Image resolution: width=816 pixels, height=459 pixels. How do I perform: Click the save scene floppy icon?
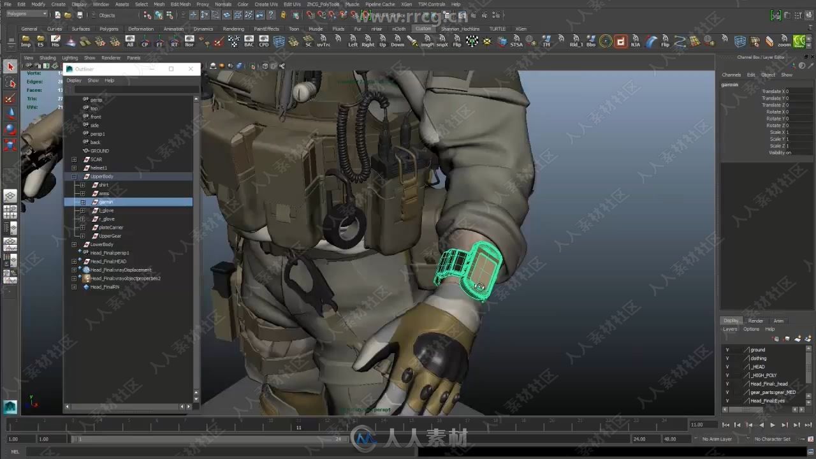tap(80, 15)
